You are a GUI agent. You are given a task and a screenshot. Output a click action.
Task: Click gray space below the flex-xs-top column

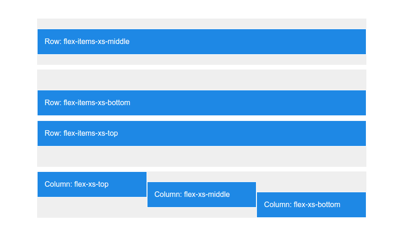(92, 207)
